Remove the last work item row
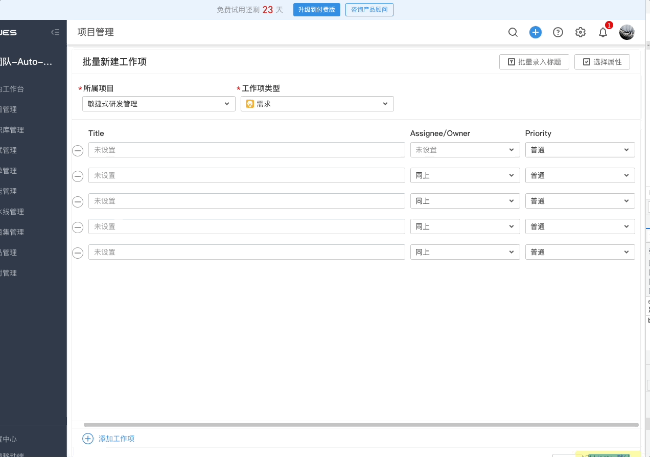The width and height of the screenshot is (650, 457). pyautogui.click(x=77, y=253)
